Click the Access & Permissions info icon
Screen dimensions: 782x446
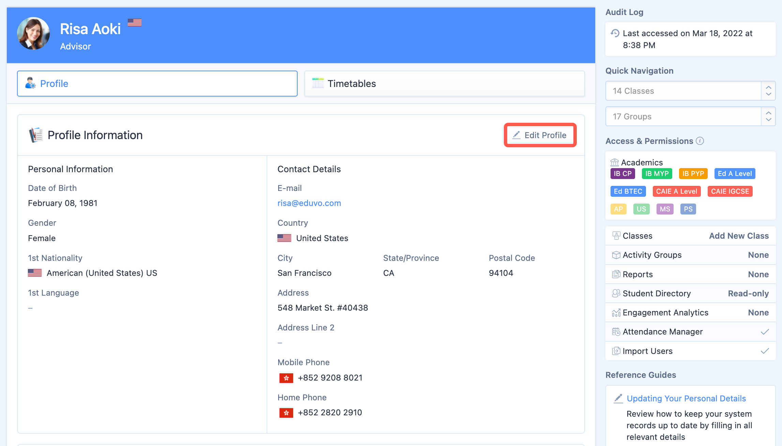pyautogui.click(x=700, y=141)
